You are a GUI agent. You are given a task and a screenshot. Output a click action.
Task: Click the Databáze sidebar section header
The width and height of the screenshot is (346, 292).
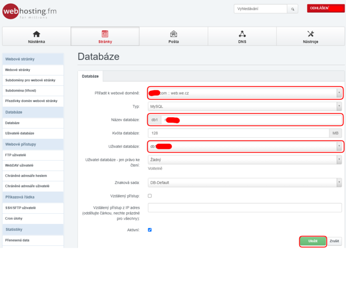33,112
